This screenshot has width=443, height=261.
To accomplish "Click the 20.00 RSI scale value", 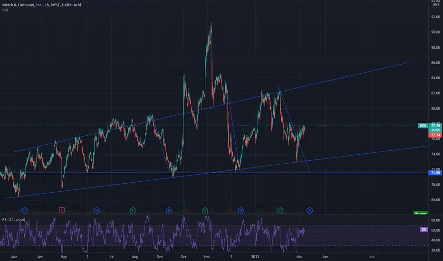I will (435, 250).
